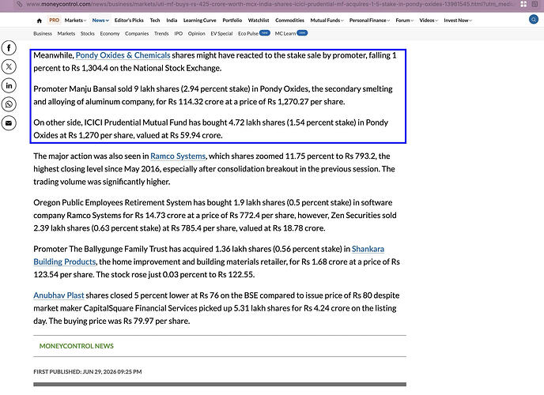Click extensions icon in browser bar

pyautogui.click(x=523, y=4)
